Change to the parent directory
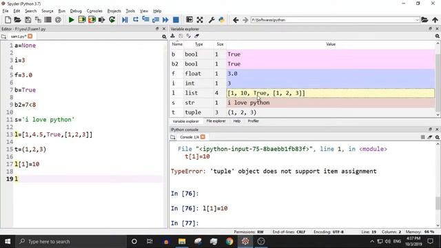This screenshot has height=248, width=441. click(x=435, y=20)
